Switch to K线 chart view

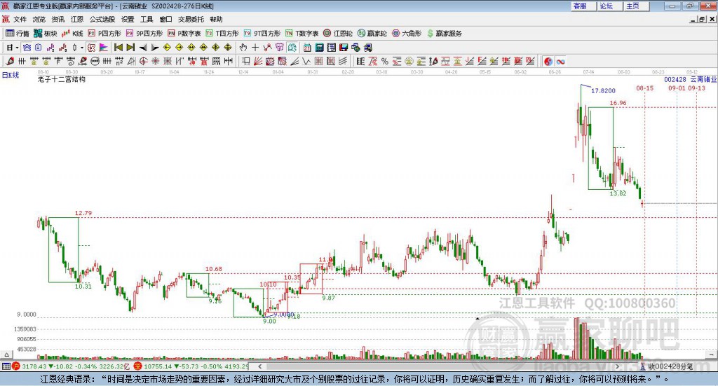click(x=72, y=34)
